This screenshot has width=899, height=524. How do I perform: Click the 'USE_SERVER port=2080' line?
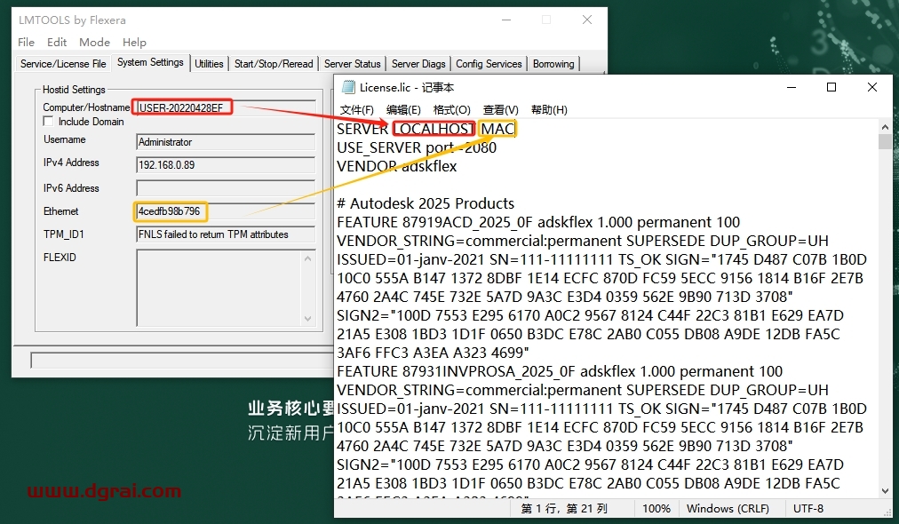point(417,147)
